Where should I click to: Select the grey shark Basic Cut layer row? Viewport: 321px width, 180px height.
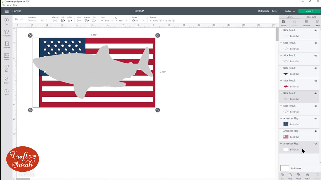pos(299,99)
